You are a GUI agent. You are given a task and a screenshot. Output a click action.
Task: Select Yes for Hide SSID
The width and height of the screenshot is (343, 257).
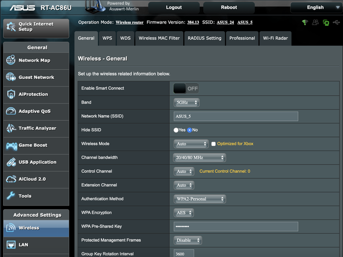click(x=176, y=130)
